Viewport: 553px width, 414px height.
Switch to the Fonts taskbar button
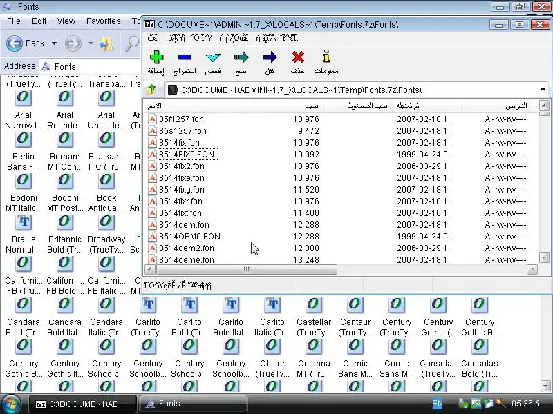(x=193, y=404)
